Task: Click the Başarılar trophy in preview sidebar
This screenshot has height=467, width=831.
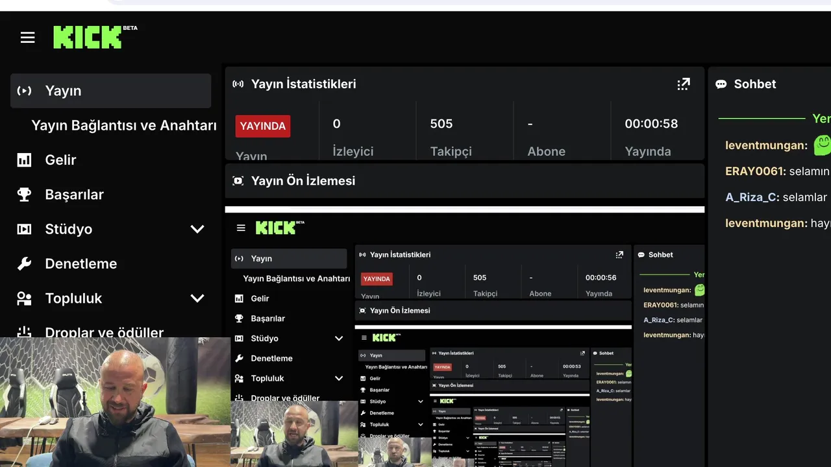Action: (239, 318)
